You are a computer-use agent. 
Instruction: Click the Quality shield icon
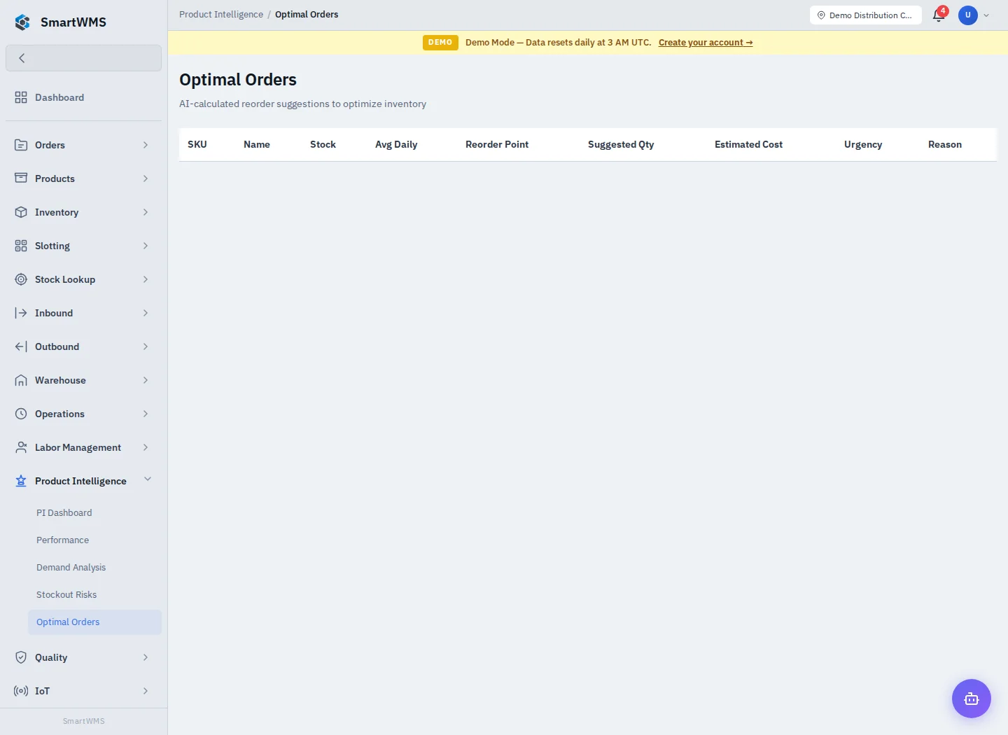click(x=21, y=657)
